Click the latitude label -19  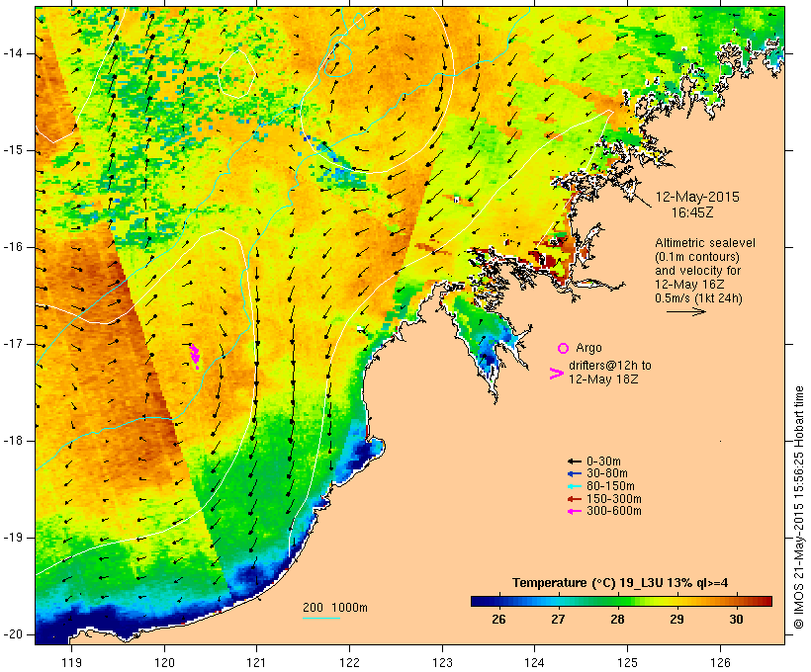tap(13, 538)
